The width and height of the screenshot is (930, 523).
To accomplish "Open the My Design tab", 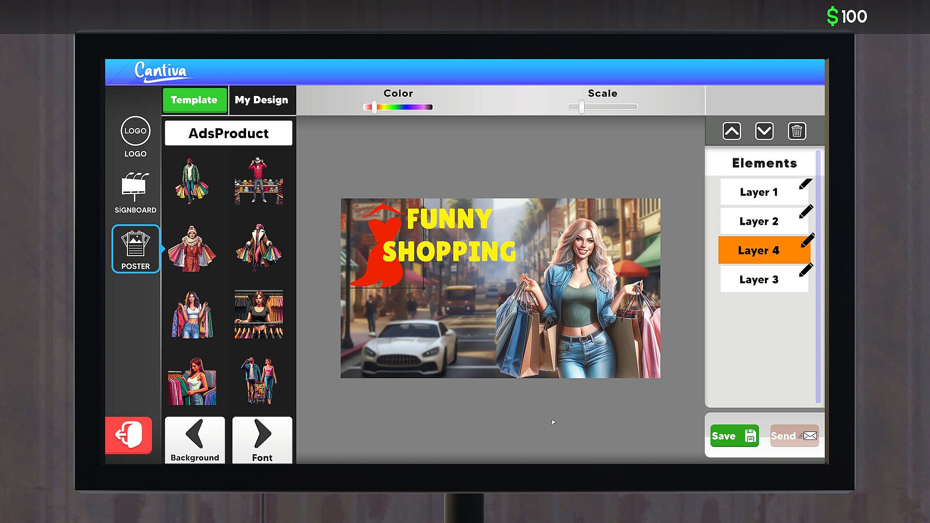I will click(262, 100).
